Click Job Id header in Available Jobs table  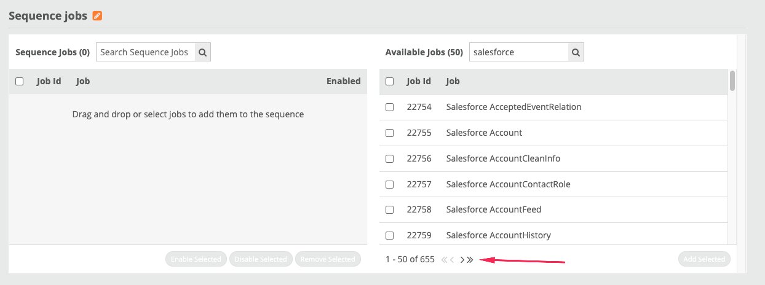pos(419,81)
